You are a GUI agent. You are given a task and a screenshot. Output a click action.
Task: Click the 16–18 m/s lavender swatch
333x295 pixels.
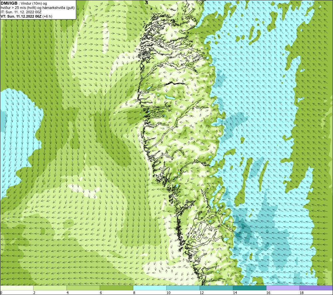click(x=283, y=288)
